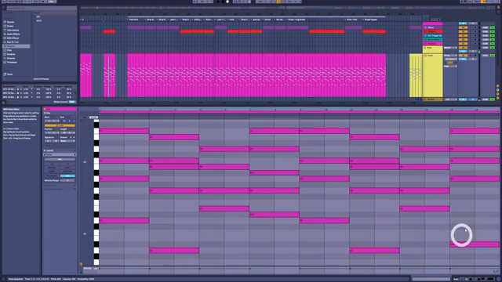The image size is (502, 282).
Task: Select the Plug-Ins browser category
Action: pos(16,46)
